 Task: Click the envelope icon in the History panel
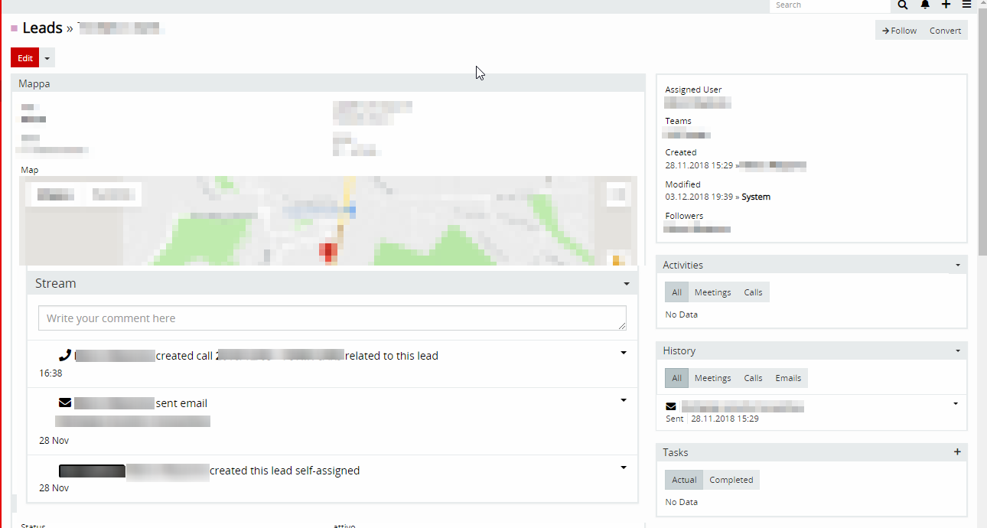[x=671, y=406]
